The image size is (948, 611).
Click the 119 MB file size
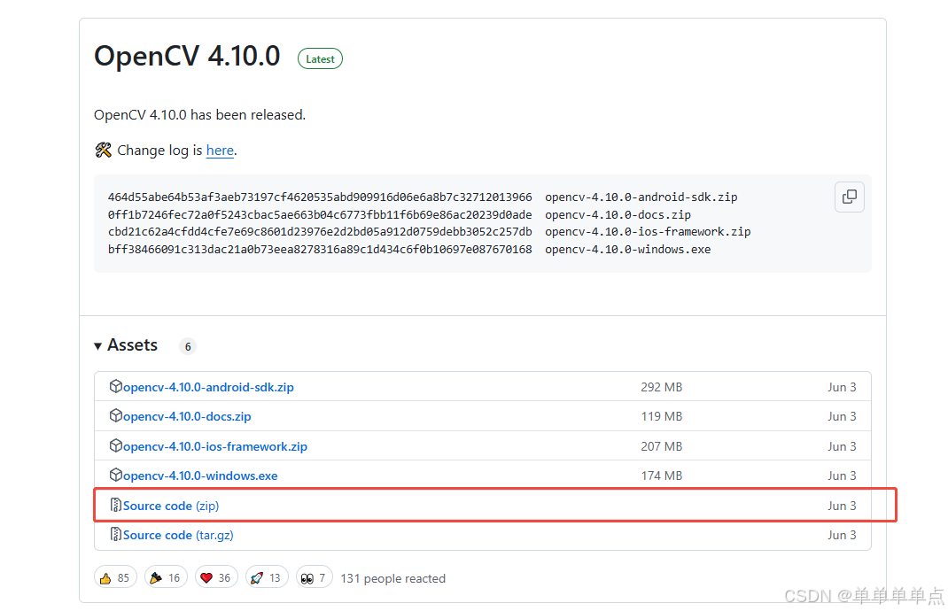(662, 416)
